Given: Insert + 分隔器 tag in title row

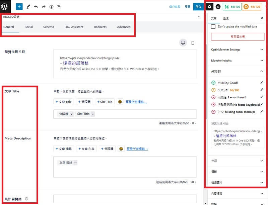Looking at the screenshot, I should 84,102.
